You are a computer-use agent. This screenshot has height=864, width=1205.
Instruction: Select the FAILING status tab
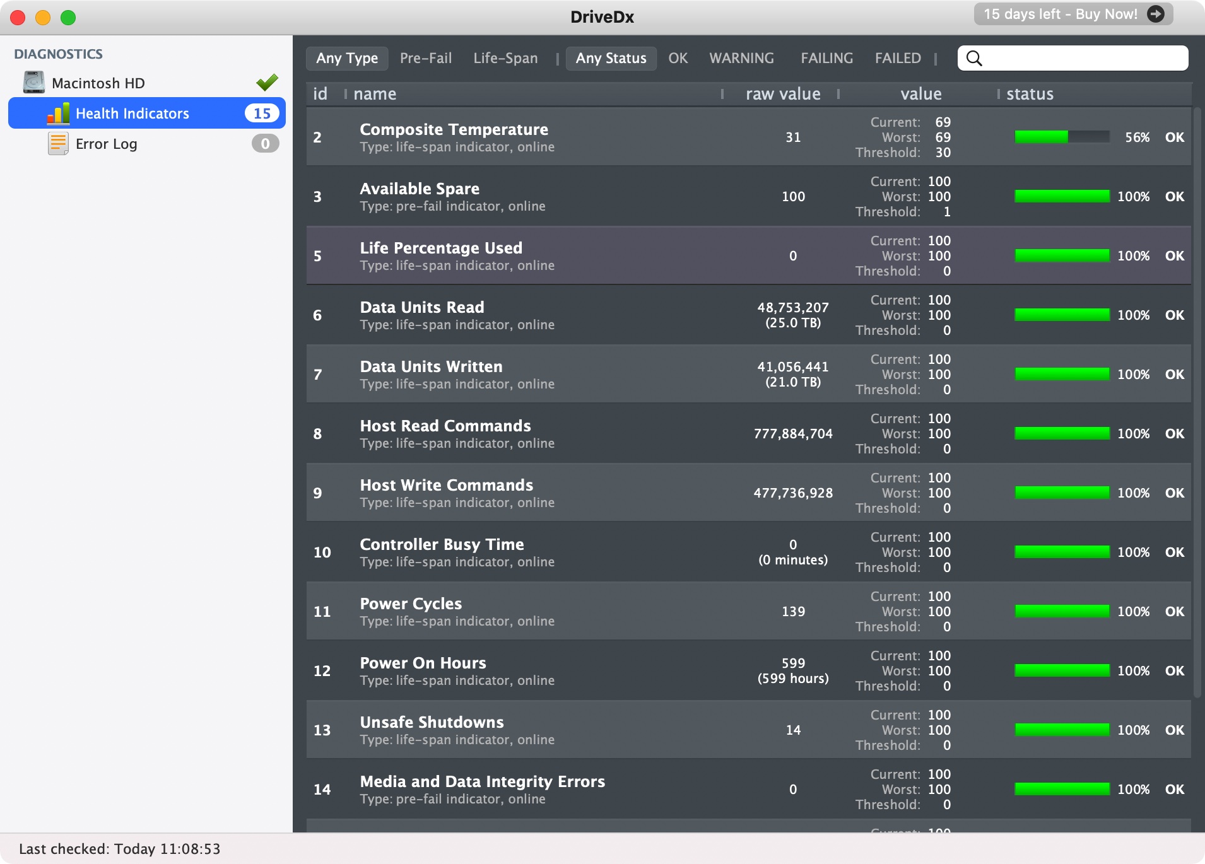click(x=826, y=58)
